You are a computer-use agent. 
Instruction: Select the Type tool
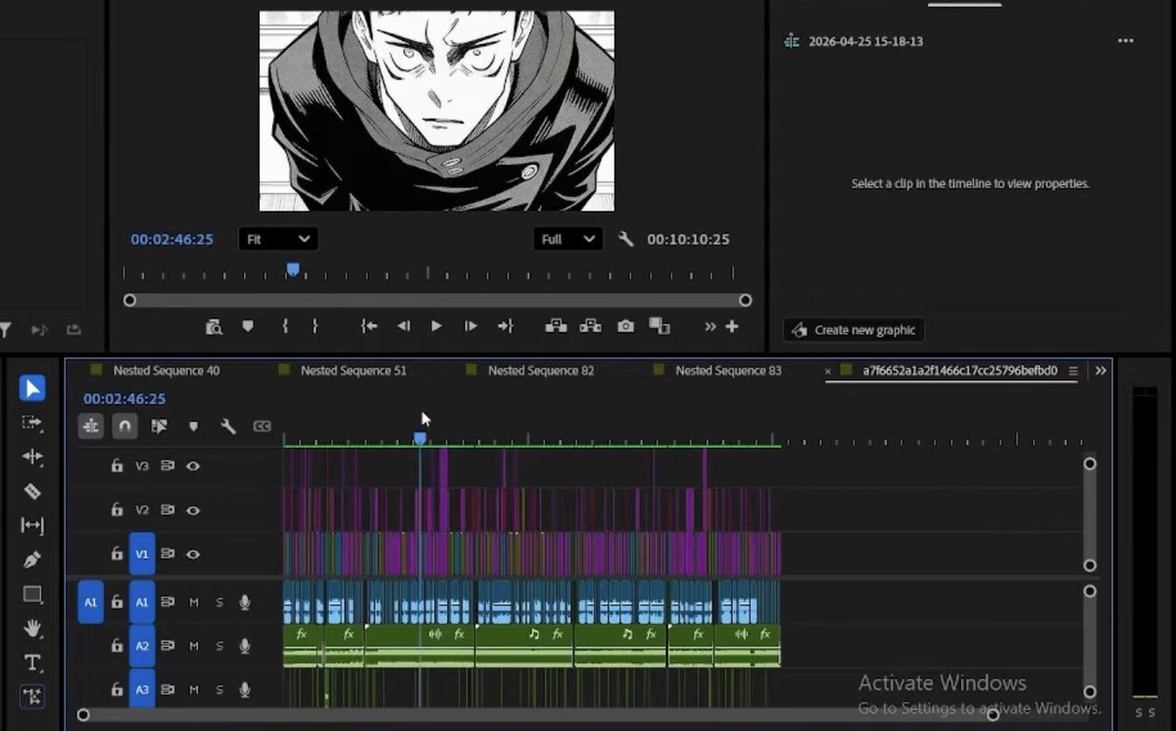[x=32, y=662]
